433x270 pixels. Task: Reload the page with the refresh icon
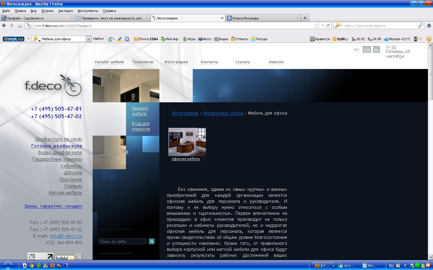pos(328,26)
